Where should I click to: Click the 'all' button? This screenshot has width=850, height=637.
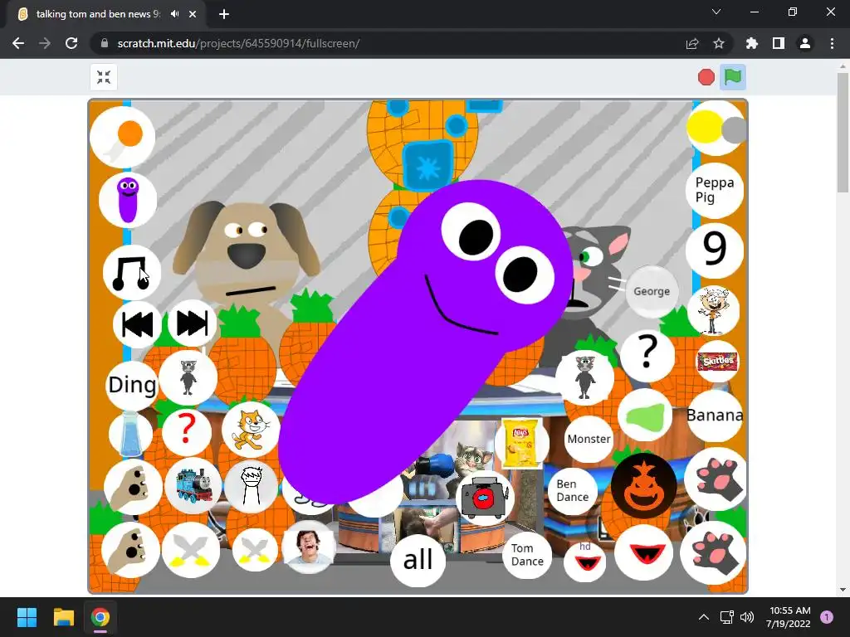pos(418,560)
